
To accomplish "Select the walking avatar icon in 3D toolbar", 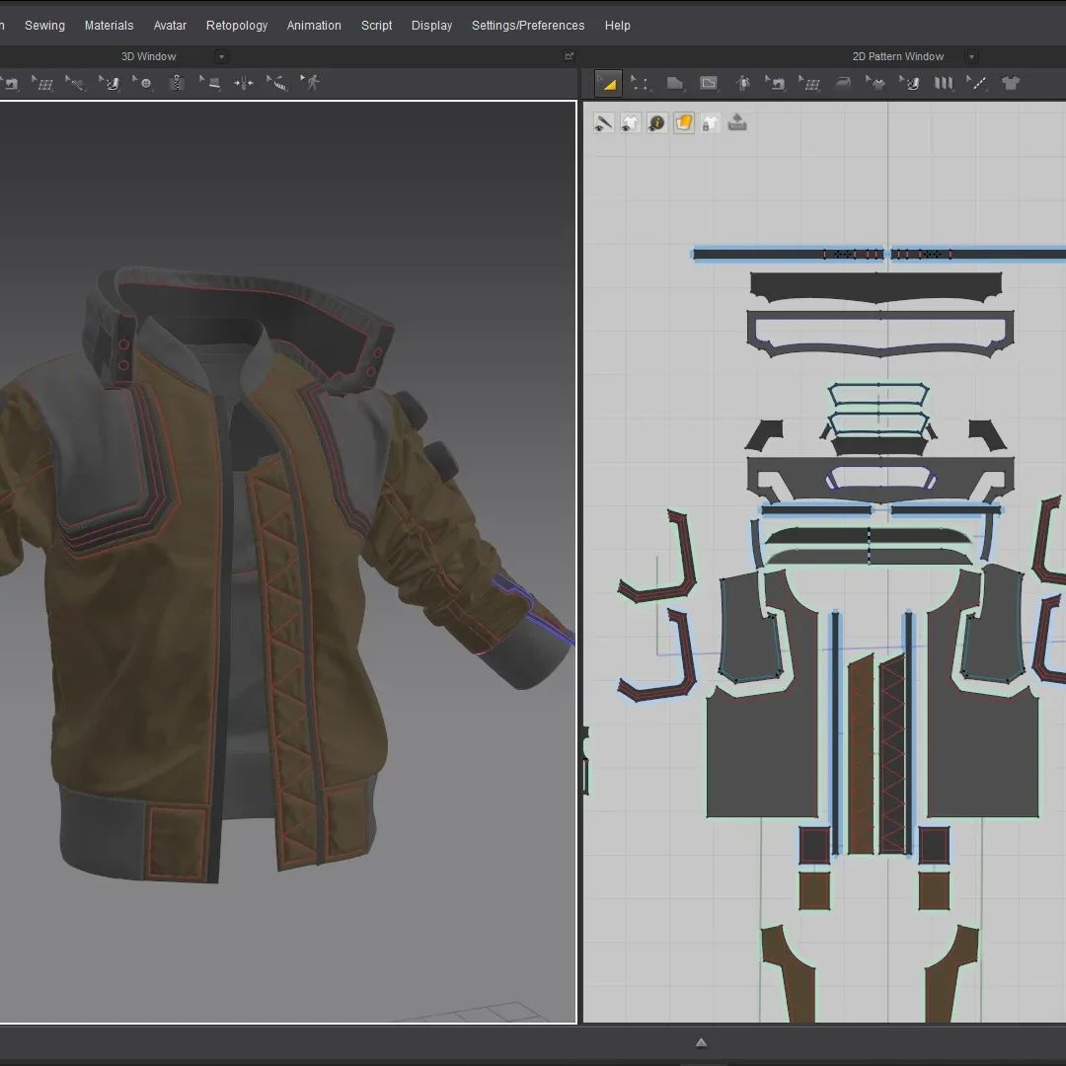I will (312, 83).
